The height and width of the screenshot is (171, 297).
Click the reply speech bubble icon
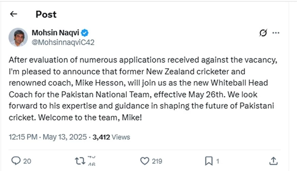click(16, 160)
